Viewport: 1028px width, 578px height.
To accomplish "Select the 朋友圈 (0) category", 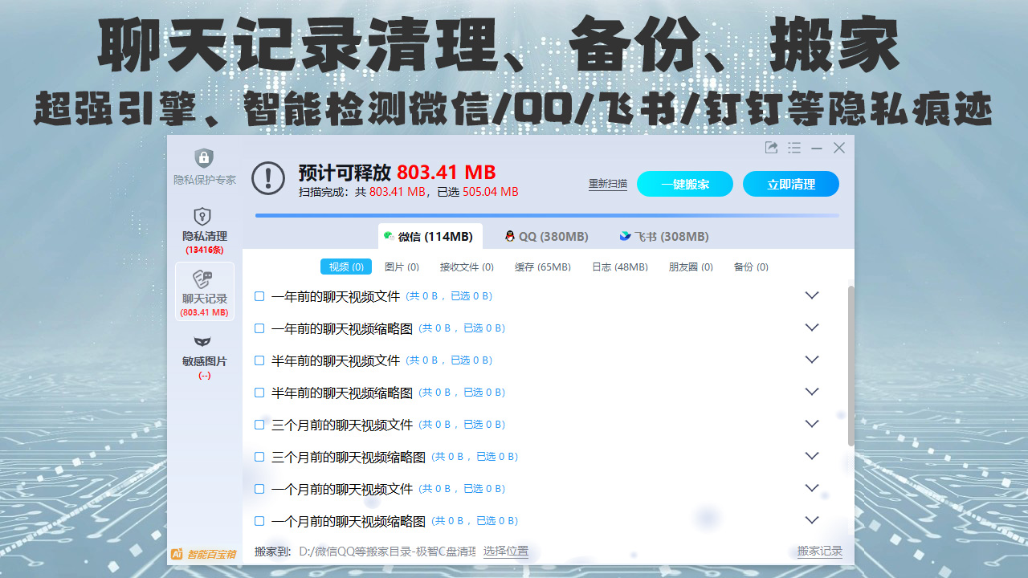I will (x=691, y=267).
